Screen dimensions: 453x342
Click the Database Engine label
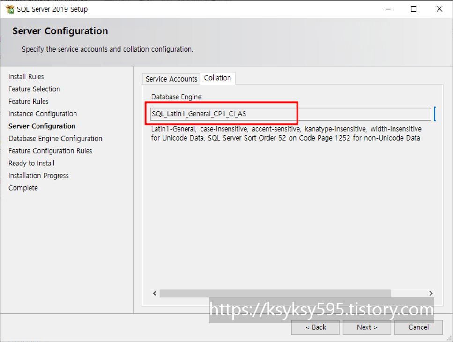[177, 97]
